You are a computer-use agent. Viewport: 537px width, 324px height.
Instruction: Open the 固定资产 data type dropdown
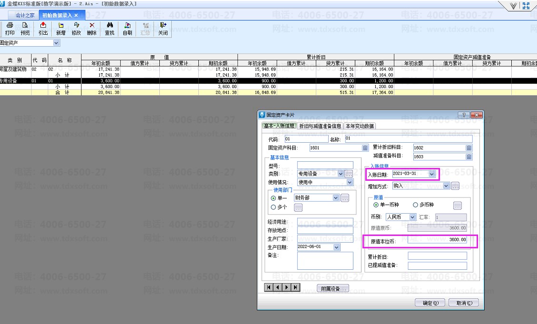pos(57,43)
